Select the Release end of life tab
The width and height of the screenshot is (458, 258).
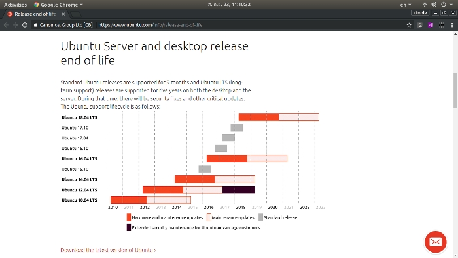tap(35, 14)
